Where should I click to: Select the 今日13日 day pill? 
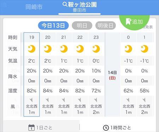point(53,25)
